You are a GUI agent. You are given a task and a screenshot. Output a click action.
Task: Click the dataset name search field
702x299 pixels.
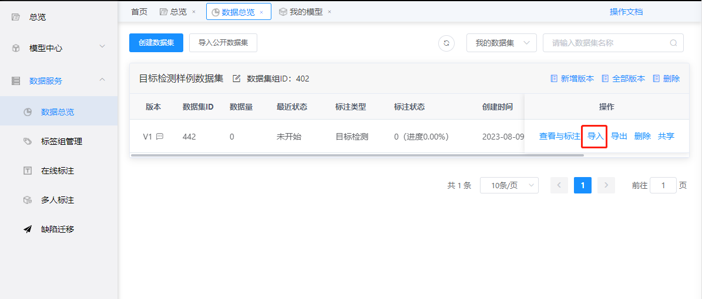click(x=613, y=43)
